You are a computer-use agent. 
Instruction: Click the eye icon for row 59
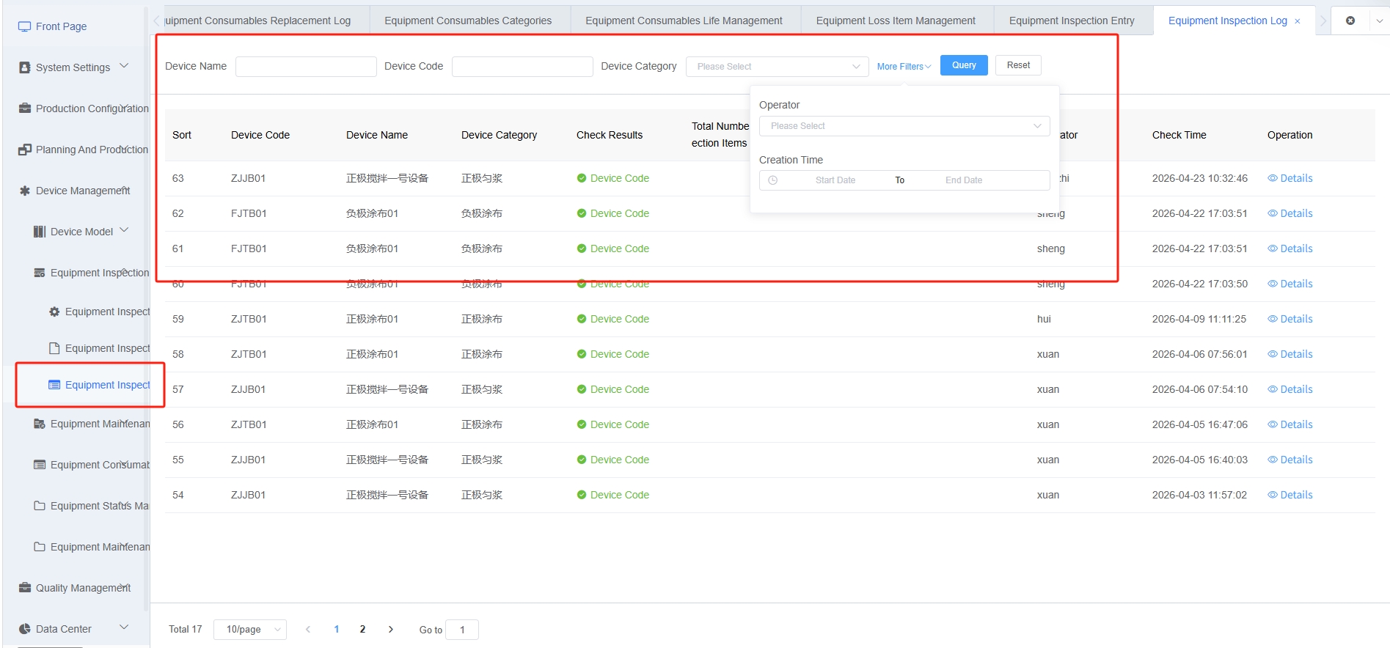1273,319
